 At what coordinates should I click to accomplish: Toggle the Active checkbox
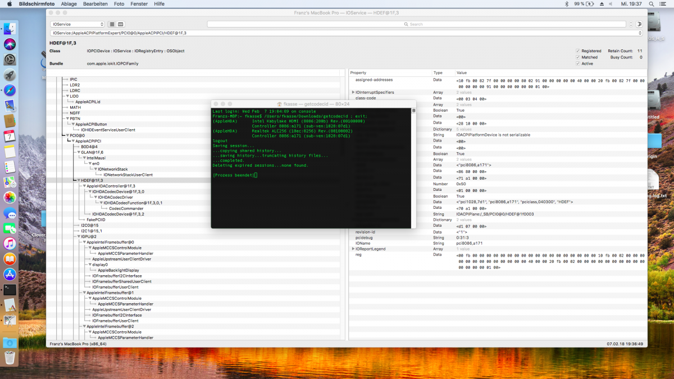tap(578, 63)
